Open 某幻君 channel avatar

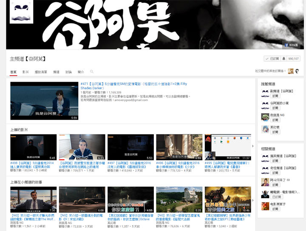265,129
